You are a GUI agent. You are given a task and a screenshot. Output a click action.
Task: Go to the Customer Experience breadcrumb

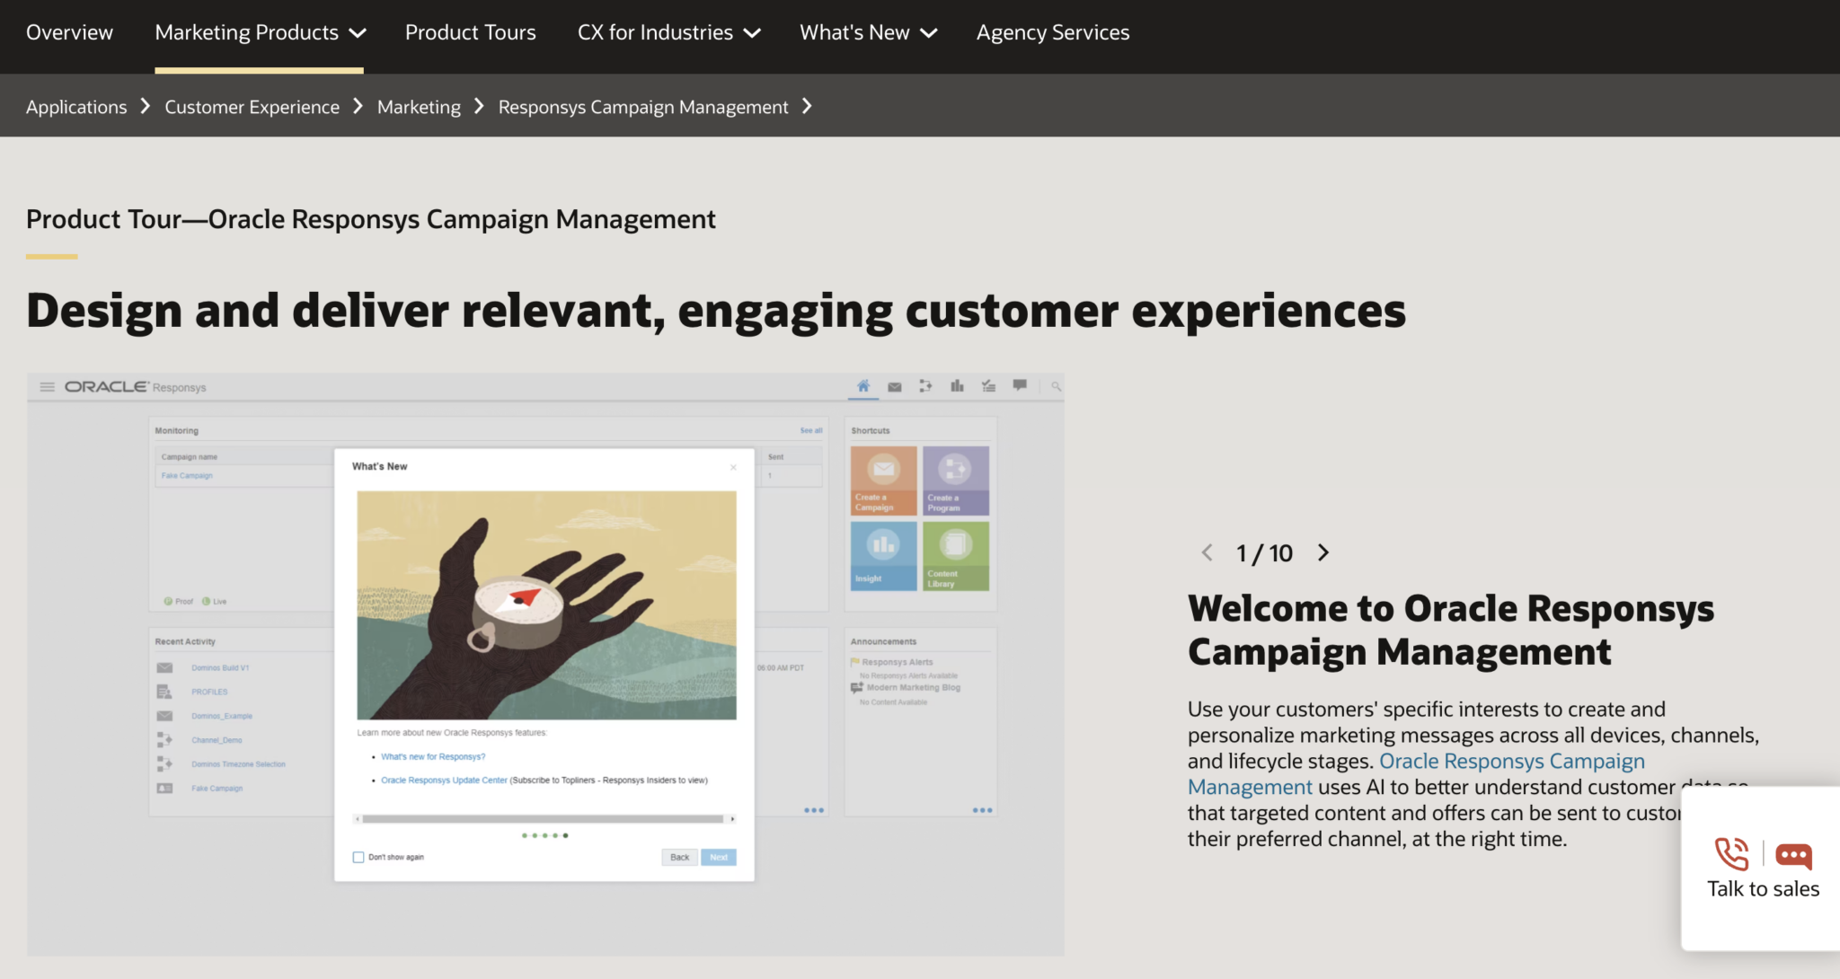click(x=252, y=107)
